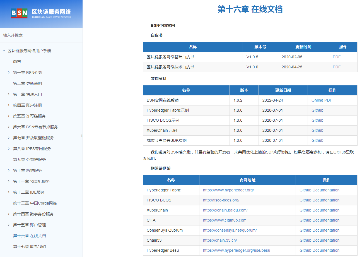Click the BSN中国官网 heading text
Viewport: 362px width, 257px height.
[163, 25]
